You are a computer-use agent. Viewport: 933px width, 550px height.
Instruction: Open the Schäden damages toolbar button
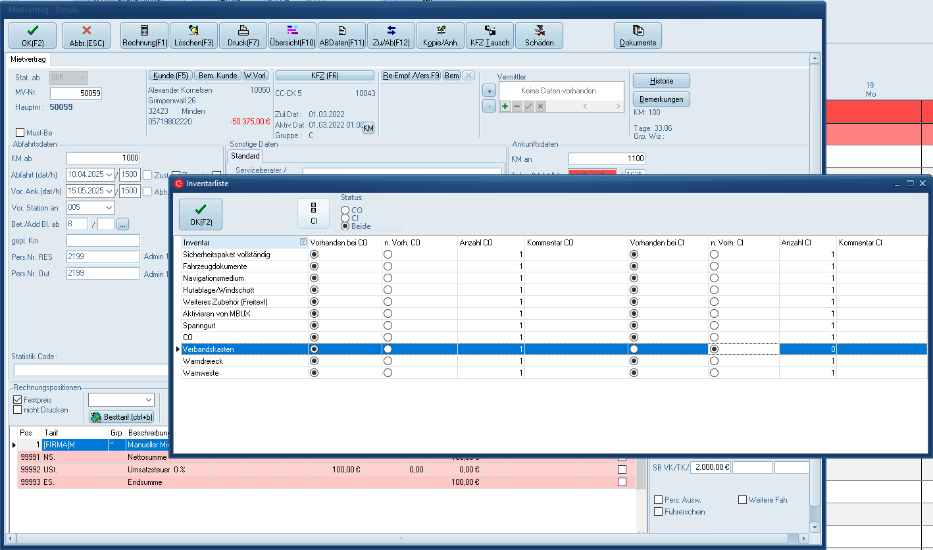(539, 36)
